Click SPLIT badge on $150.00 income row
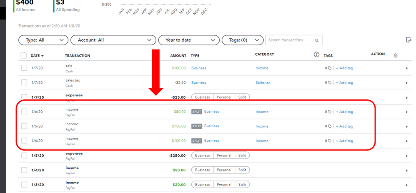 [x=197, y=126]
